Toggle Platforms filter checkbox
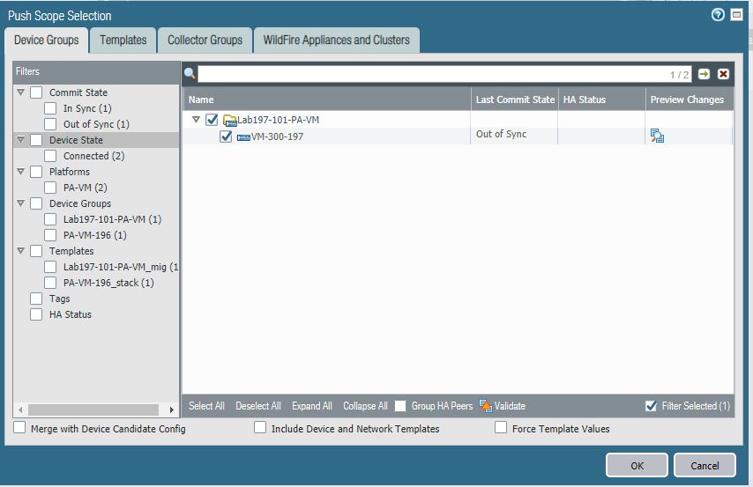Viewport: 753px width, 487px height. (36, 172)
